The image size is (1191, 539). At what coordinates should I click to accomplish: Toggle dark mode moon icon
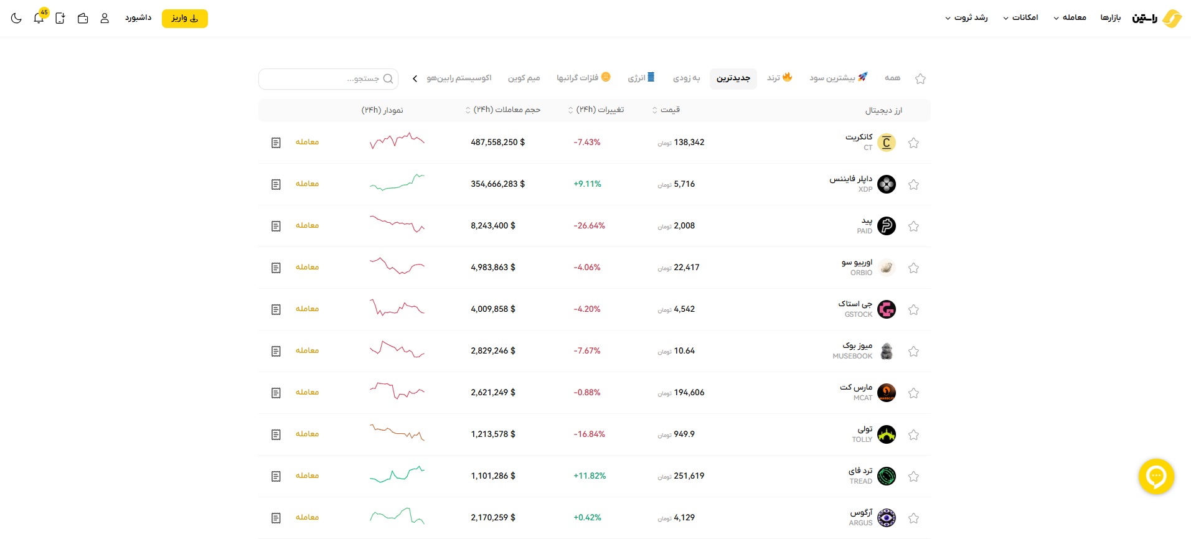pos(17,18)
